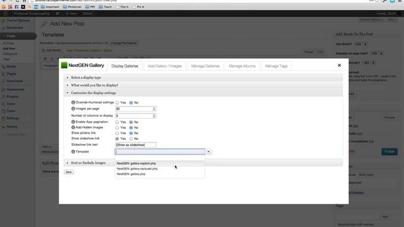
Task: Expand What would you like to display section
Action: click(203, 85)
